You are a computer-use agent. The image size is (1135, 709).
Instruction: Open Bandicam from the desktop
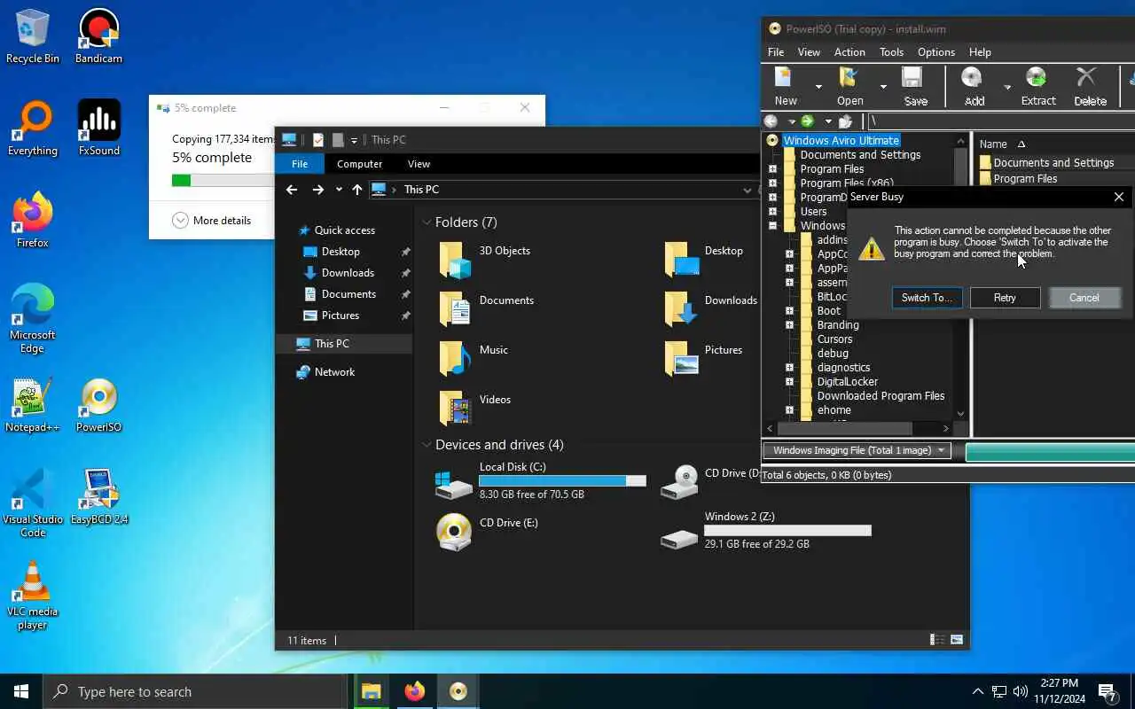[x=98, y=37]
